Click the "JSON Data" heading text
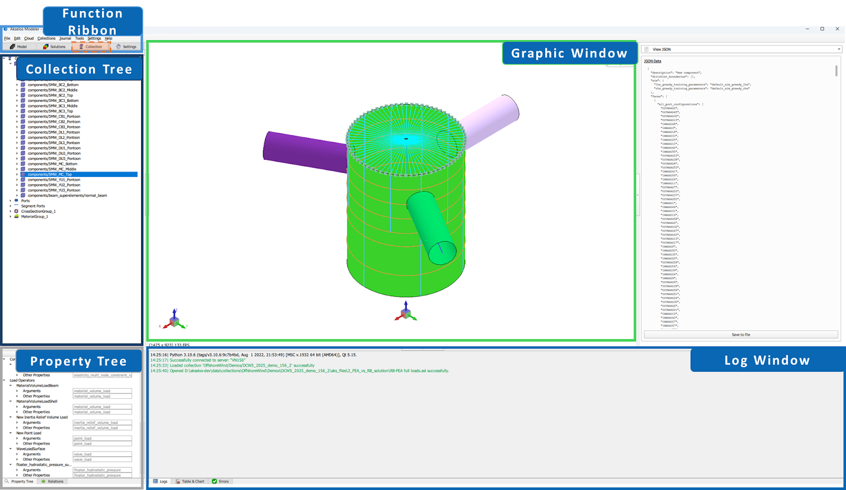The height and width of the screenshot is (490, 846). [x=652, y=61]
